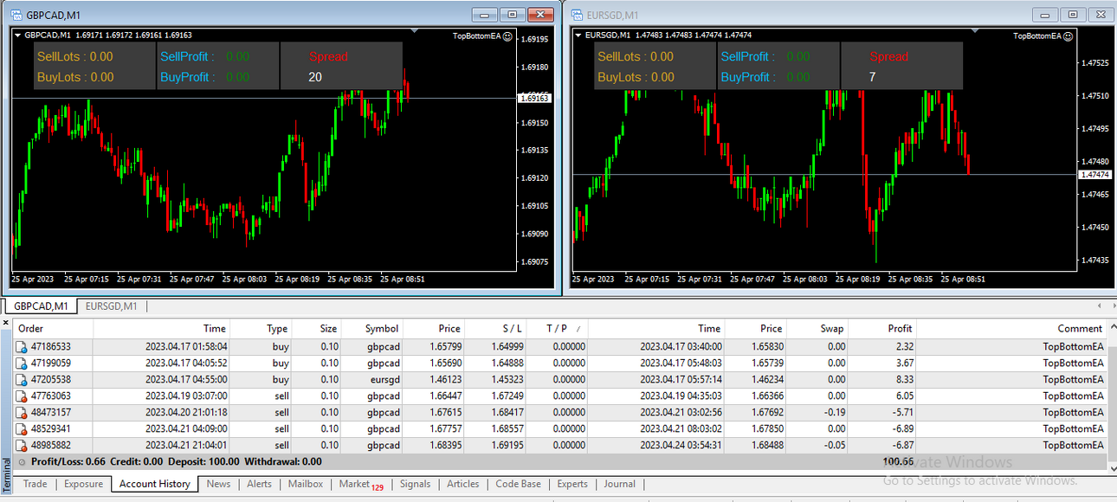Switch to the Alerts tab
The width and height of the screenshot is (1117, 502).
coord(259,484)
